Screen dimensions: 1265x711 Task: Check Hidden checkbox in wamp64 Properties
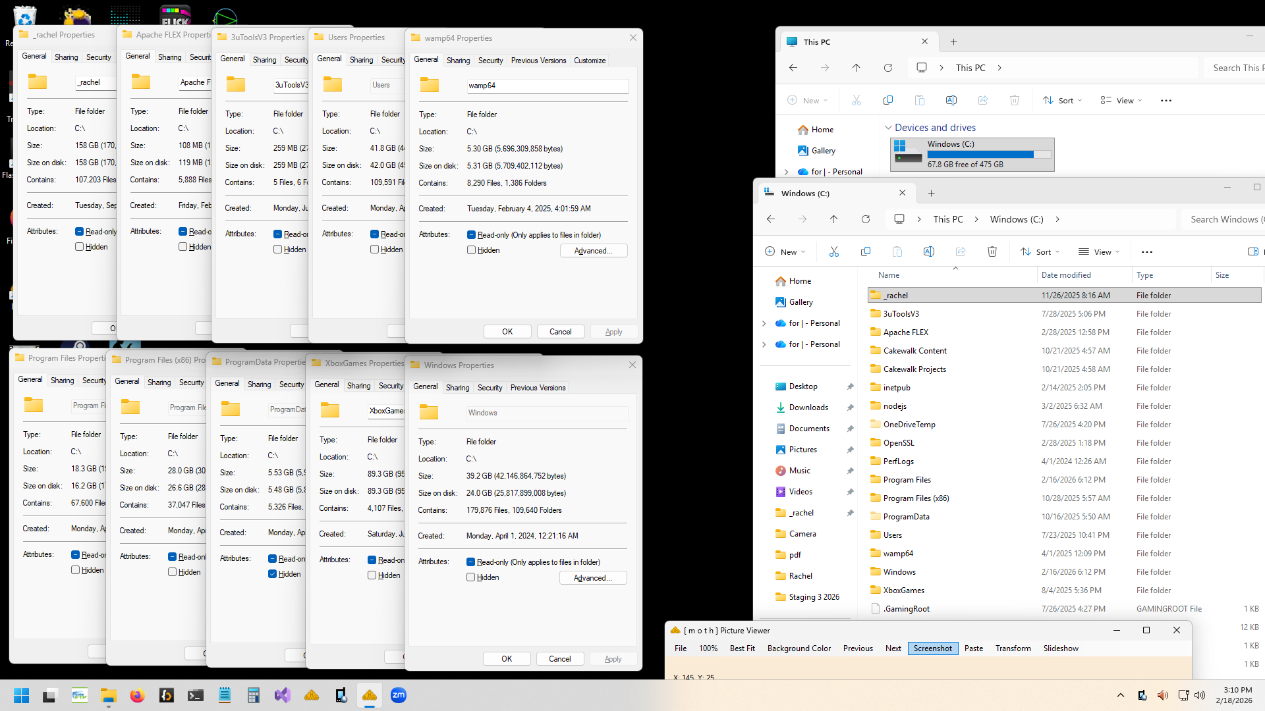tap(472, 250)
